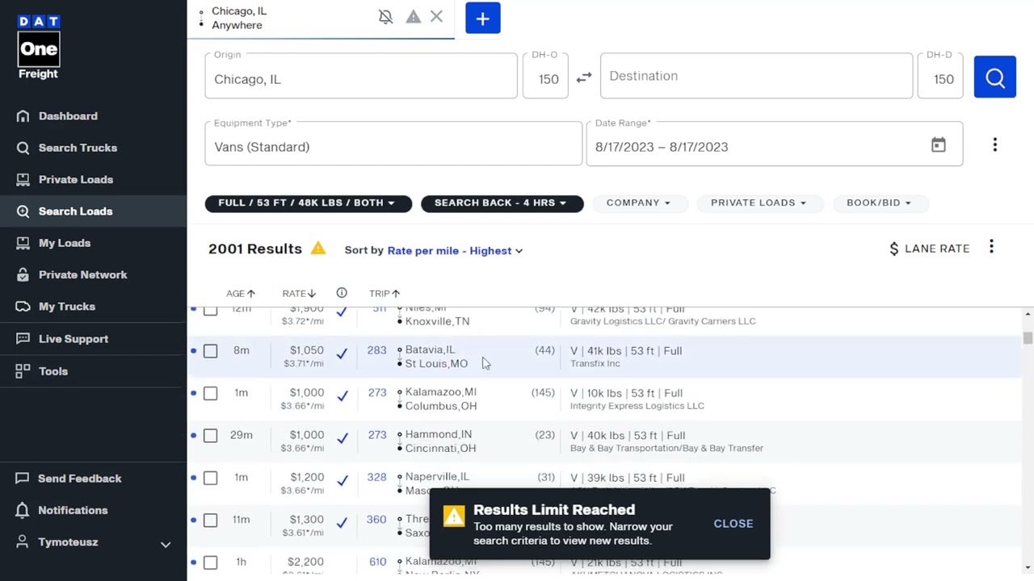Edit the DH-D deadhead destination value
This screenshot has height=581, width=1034.
tap(940, 76)
